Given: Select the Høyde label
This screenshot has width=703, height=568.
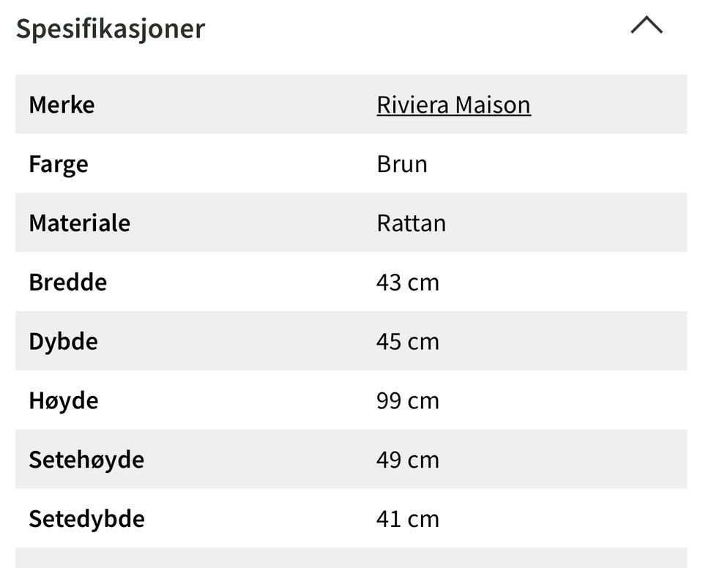Looking at the screenshot, I should [x=64, y=401].
